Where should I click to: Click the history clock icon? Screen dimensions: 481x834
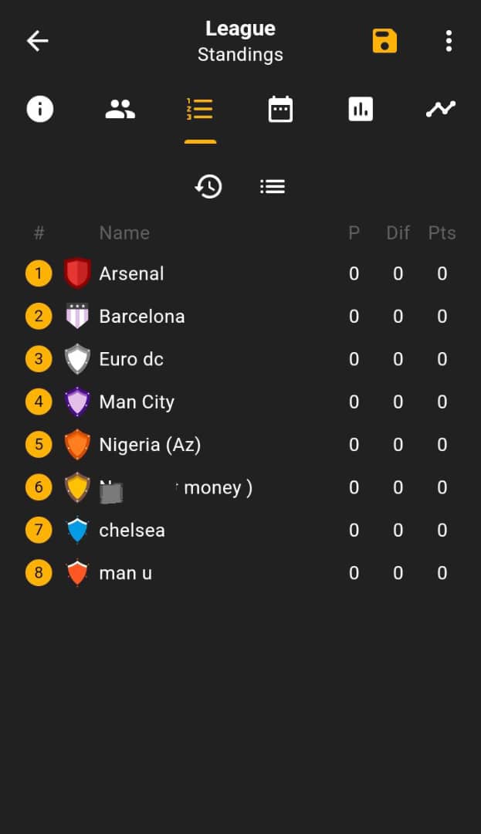(x=208, y=186)
